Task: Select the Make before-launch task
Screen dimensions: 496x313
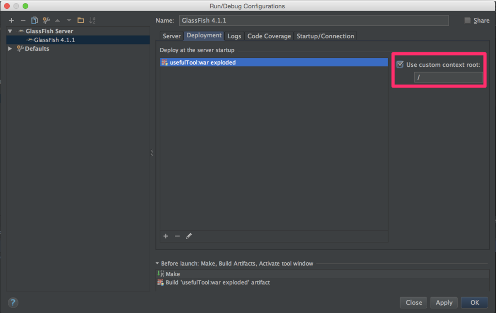Action: point(323,274)
